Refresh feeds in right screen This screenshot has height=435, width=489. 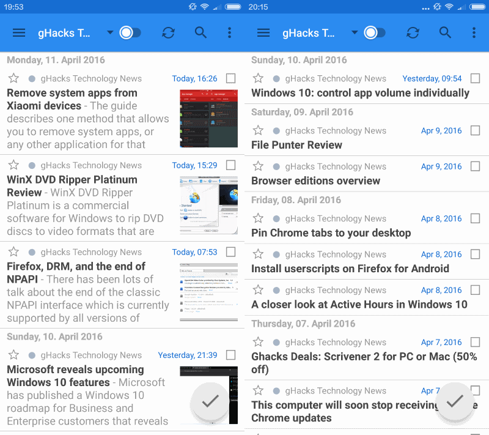(413, 33)
